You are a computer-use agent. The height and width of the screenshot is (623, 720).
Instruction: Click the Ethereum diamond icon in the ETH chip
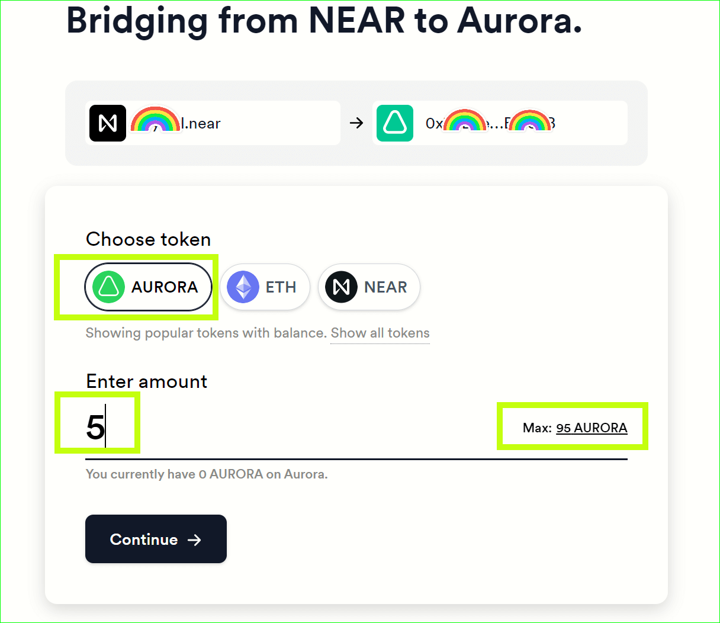[243, 287]
